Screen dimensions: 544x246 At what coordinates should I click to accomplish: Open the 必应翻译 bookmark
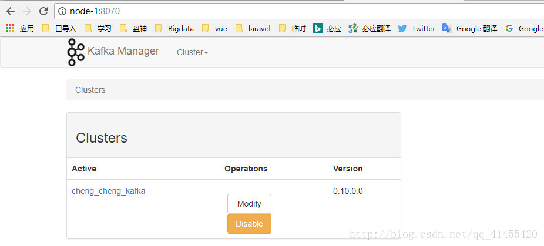point(370,28)
